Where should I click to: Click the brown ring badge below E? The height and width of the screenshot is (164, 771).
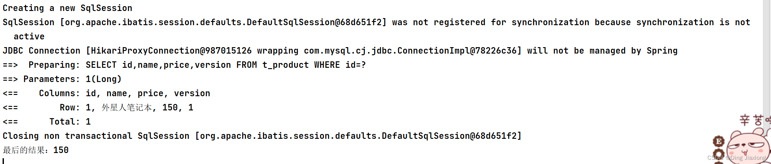[718, 154]
